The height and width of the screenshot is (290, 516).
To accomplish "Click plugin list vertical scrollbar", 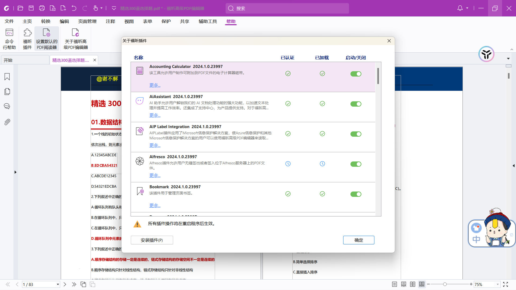I will point(378,76).
